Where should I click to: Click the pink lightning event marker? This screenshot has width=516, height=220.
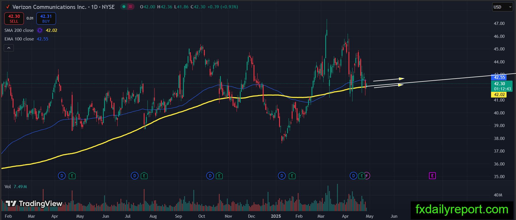(367, 176)
